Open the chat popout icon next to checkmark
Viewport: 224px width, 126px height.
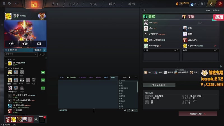pyautogui.click(x=132, y=110)
